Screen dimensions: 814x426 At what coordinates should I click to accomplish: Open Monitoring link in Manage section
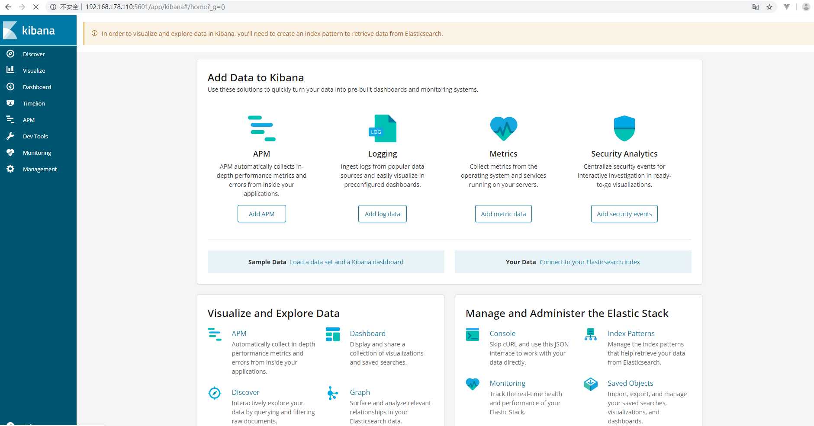pyautogui.click(x=508, y=383)
